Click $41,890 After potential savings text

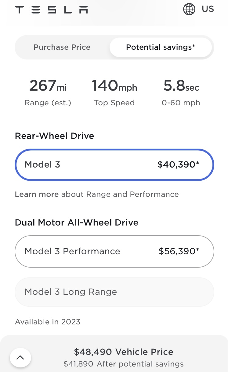(x=124, y=364)
